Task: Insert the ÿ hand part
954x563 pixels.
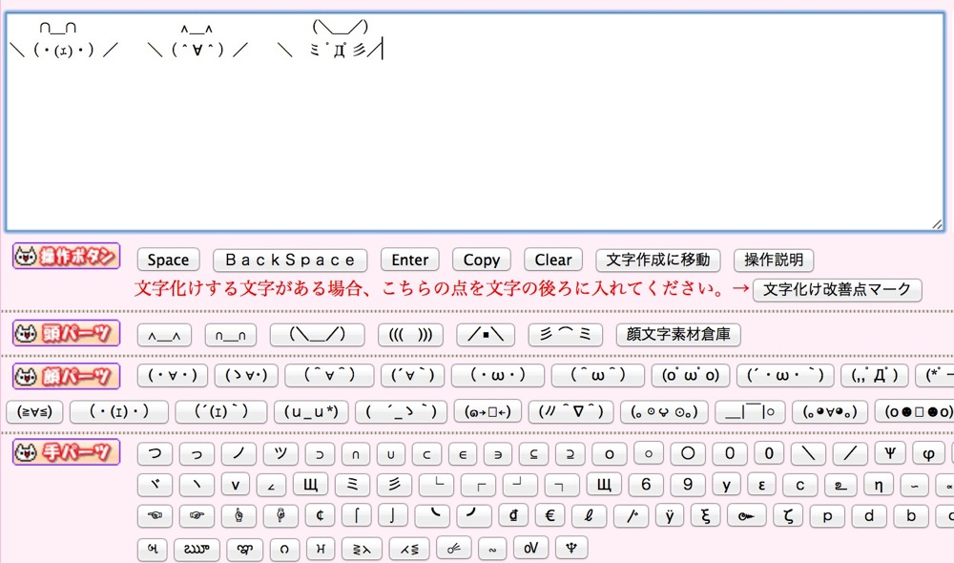Action: pos(670,516)
